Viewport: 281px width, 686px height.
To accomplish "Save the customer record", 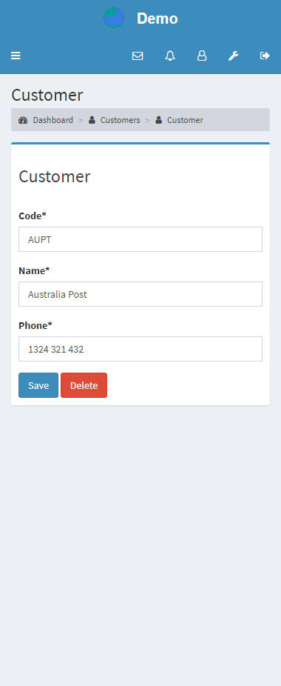I will [x=38, y=385].
